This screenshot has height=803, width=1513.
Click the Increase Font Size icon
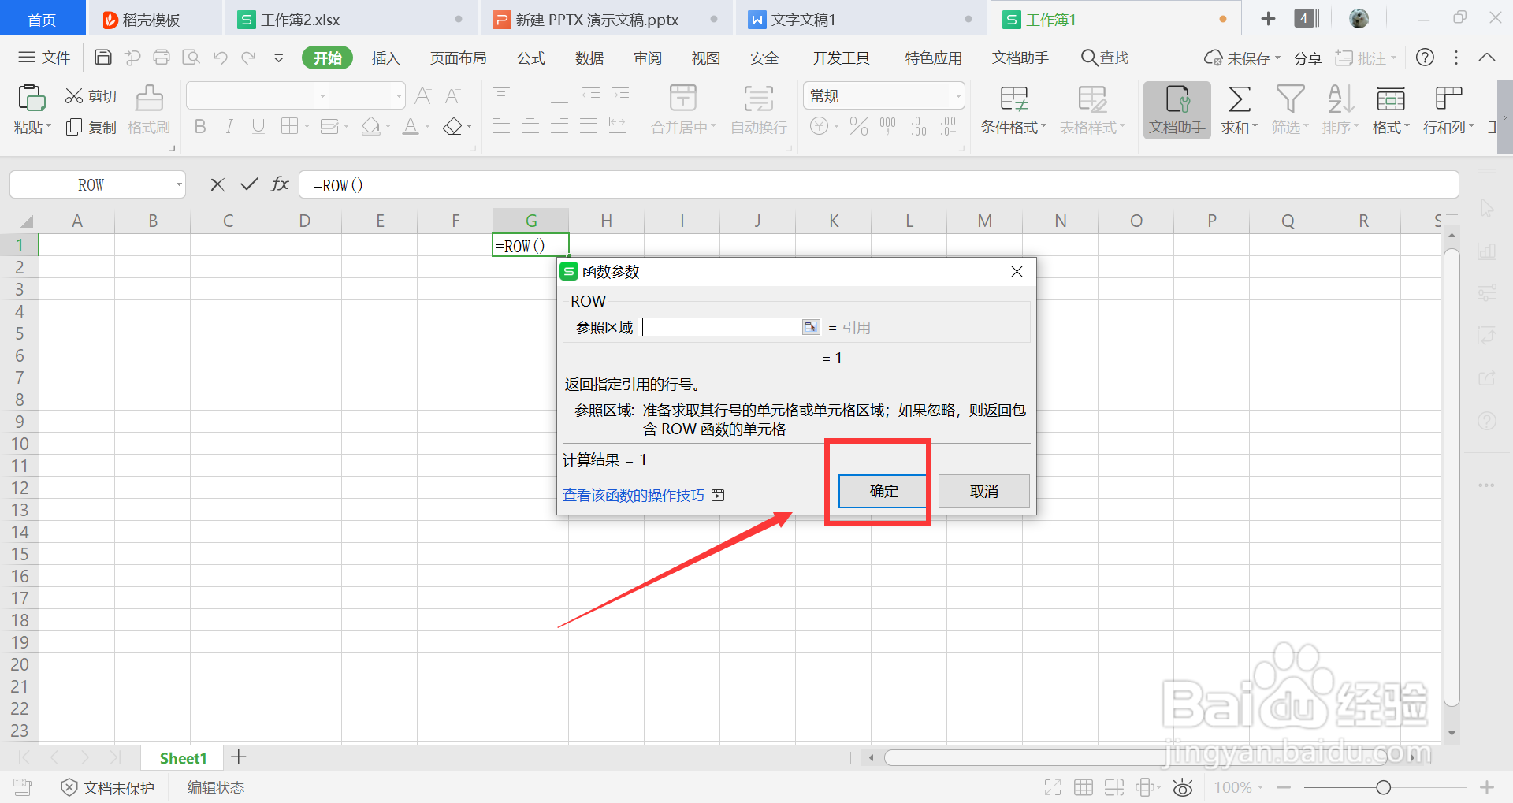[x=423, y=96]
